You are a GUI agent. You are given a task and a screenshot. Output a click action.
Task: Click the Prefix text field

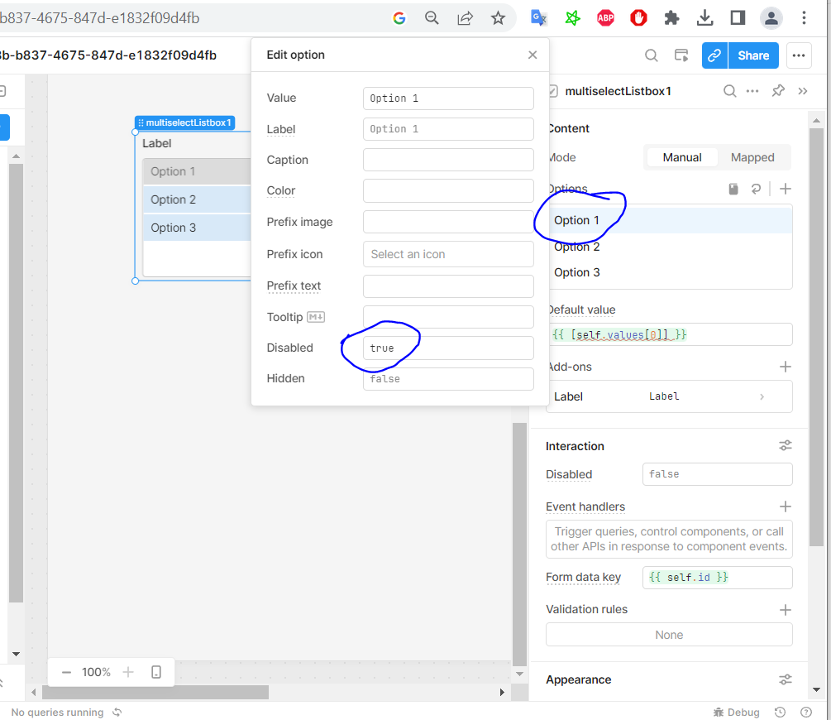click(448, 286)
